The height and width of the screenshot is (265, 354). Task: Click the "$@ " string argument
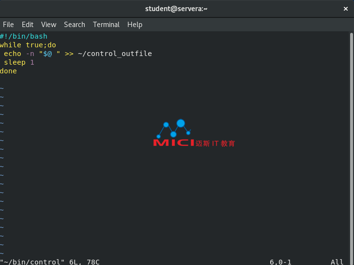point(50,54)
